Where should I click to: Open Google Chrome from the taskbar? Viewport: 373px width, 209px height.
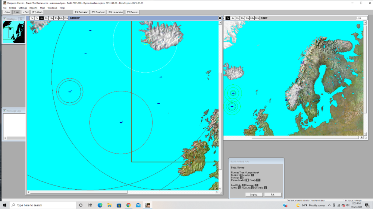tap(128, 205)
